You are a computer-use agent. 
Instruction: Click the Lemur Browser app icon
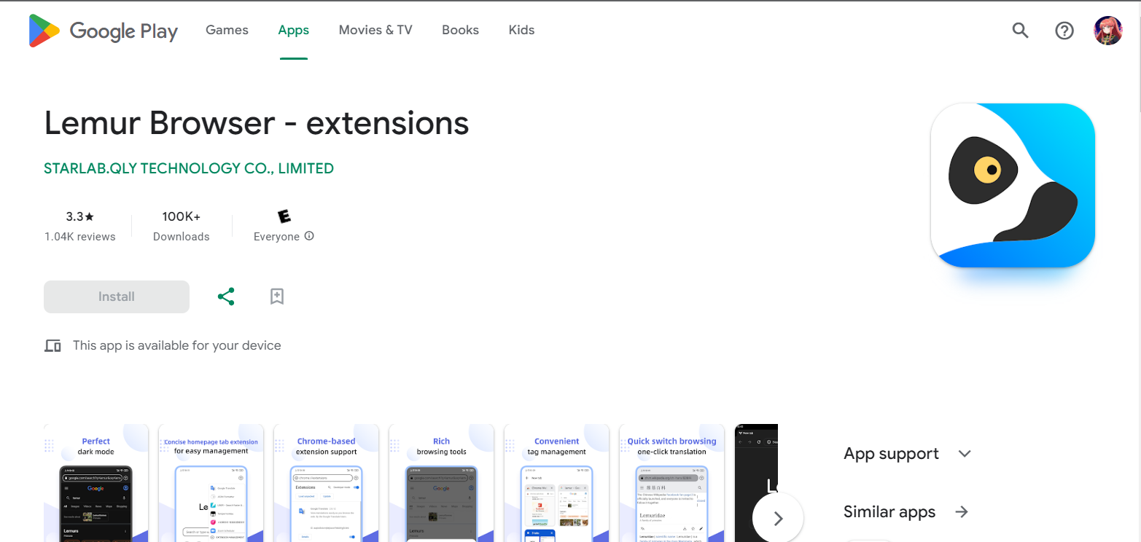[x=1013, y=185]
